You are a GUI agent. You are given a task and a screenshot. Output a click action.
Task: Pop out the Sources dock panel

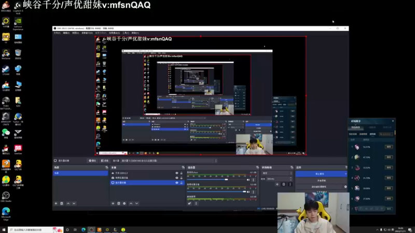[183, 167]
